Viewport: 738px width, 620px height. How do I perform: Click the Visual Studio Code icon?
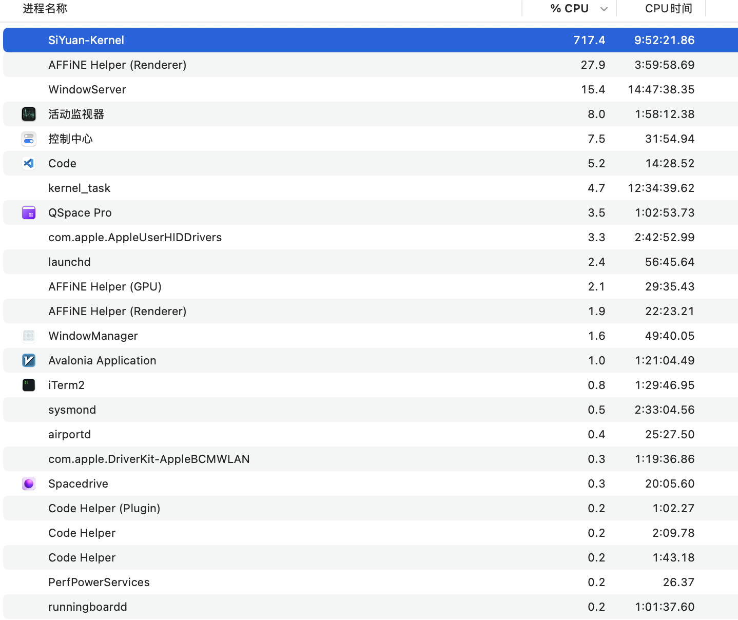click(29, 163)
